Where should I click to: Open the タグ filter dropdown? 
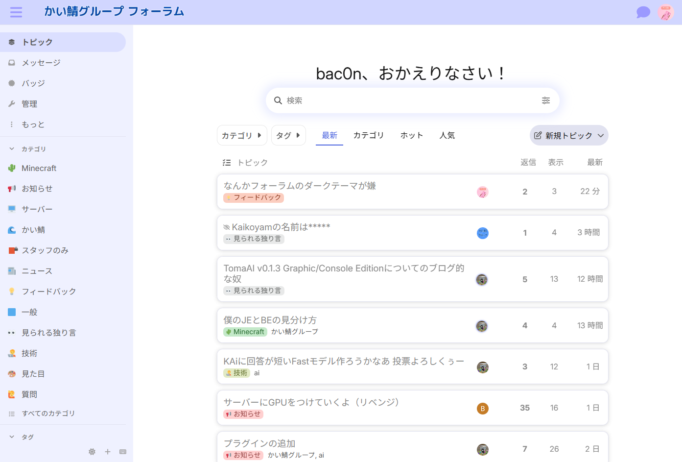[288, 136]
